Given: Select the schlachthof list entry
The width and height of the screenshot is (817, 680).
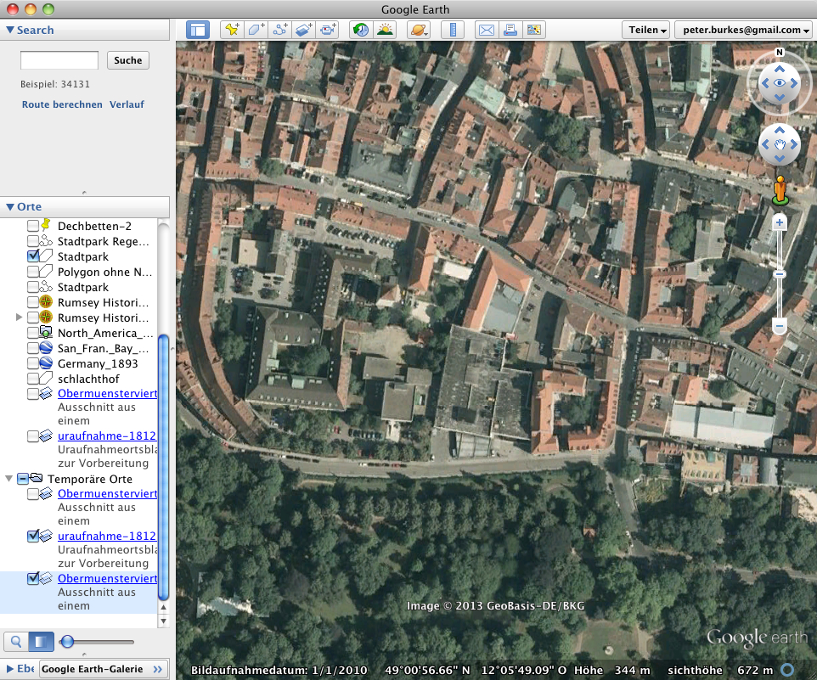Looking at the screenshot, I should point(88,379).
